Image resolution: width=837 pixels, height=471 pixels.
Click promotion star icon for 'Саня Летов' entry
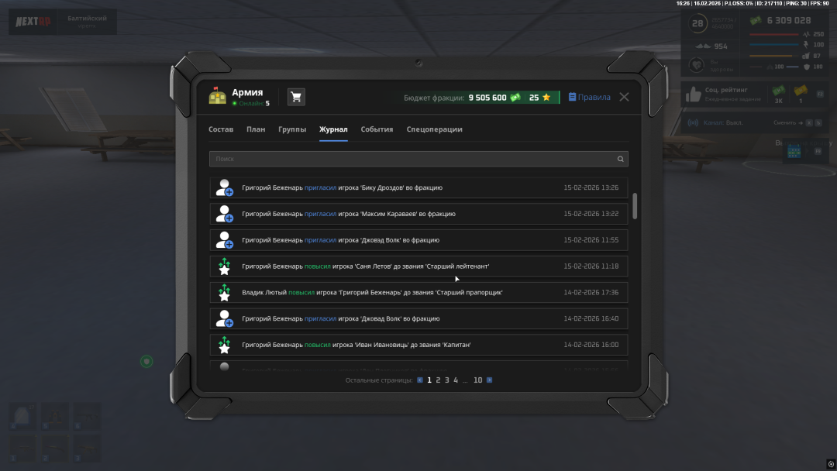224,266
